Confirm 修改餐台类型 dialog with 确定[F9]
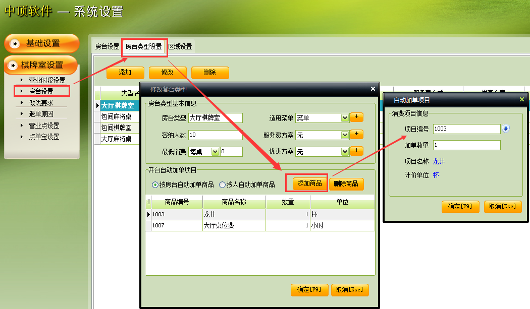The width and height of the screenshot is (530, 309). [x=309, y=290]
